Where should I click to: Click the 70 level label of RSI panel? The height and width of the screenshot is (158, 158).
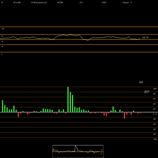[2, 36]
